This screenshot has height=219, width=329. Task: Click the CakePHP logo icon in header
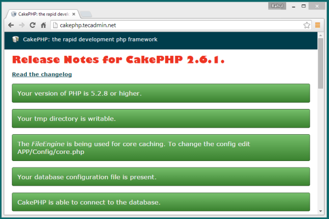tap(15, 39)
